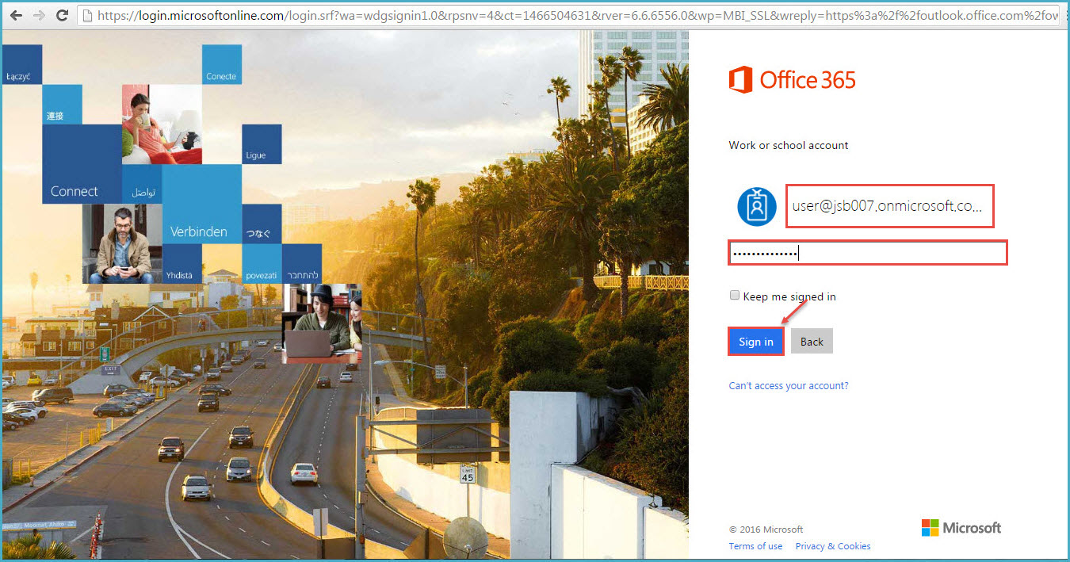
Task: Click the photo of the woman drinking coffee
Action: point(162,124)
